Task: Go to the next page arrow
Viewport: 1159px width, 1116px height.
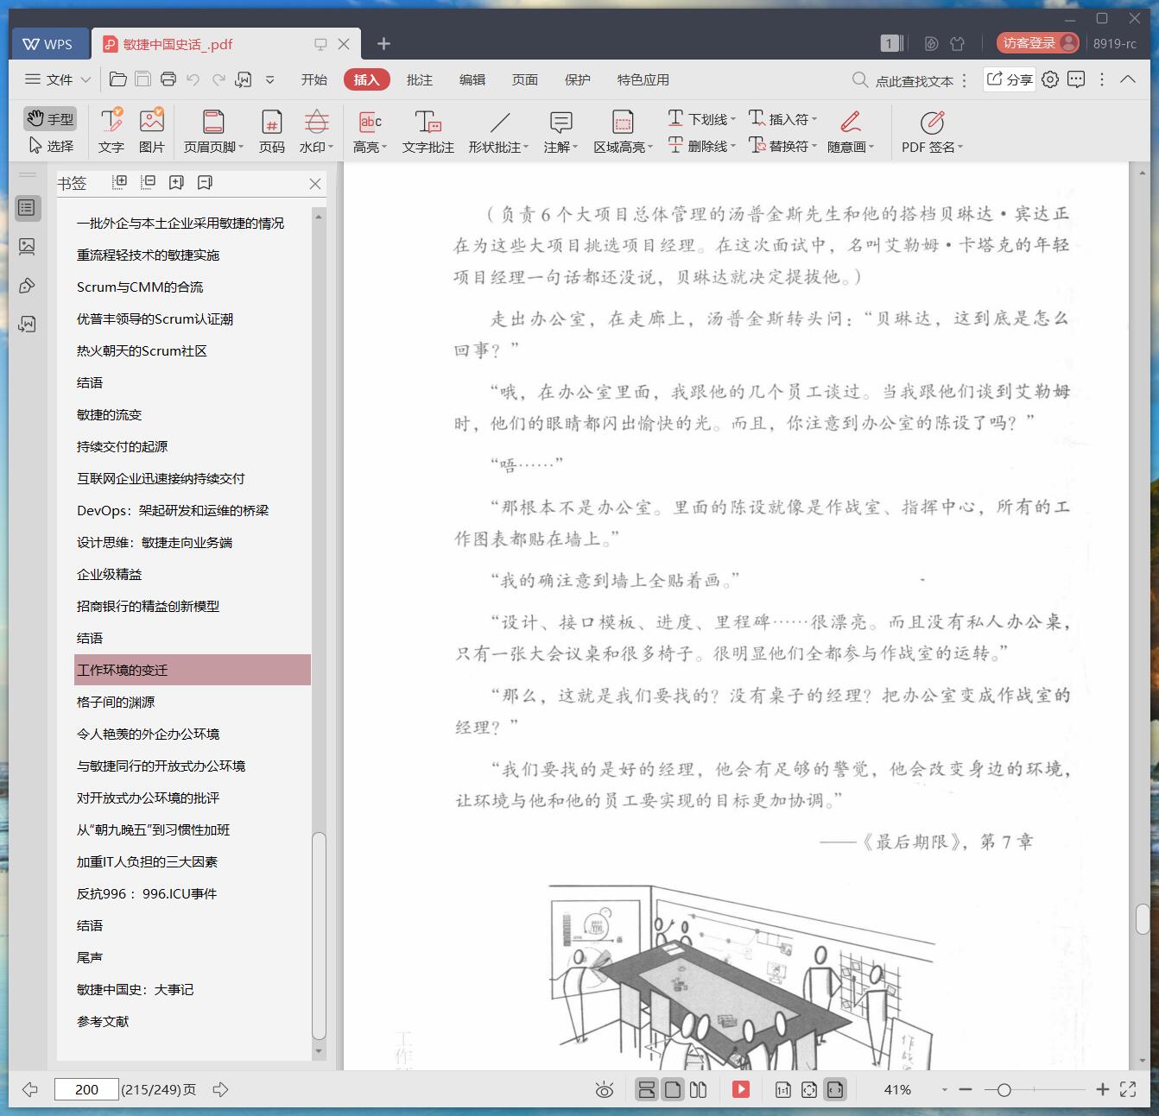Action: [x=220, y=1089]
